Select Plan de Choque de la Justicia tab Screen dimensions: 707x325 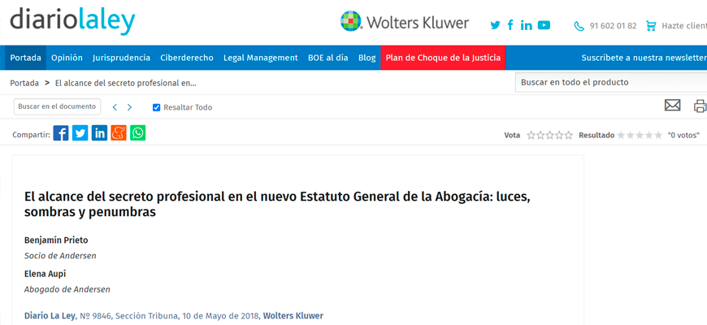(443, 58)
